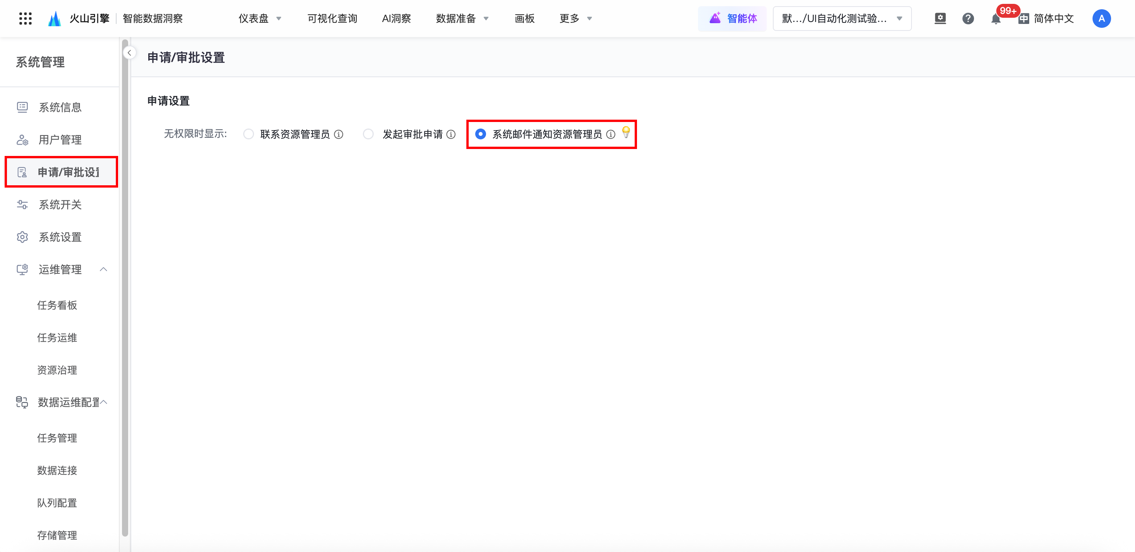Open the nine-dot app grid icon
Viewport: 1135px width, 552px height.
25,19
